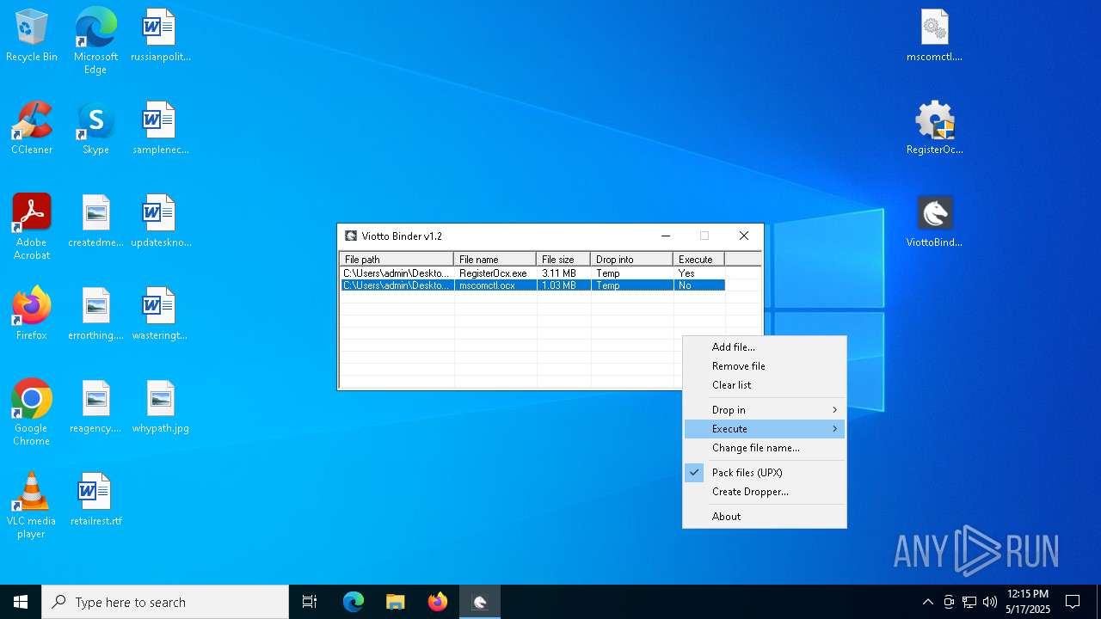
Task: Expand the Execute submenu
Action: pyautogui.click(x=765, y=429)
